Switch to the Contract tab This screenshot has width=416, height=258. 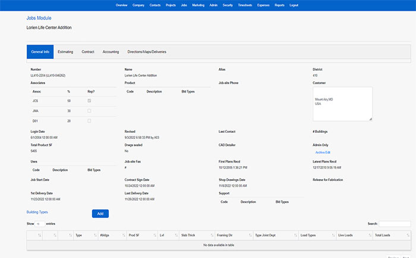point(88,52)
